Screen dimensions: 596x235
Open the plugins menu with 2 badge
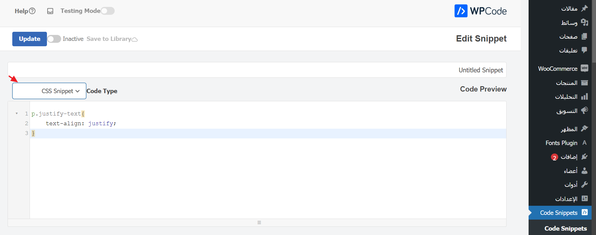(x=569, y=157)
